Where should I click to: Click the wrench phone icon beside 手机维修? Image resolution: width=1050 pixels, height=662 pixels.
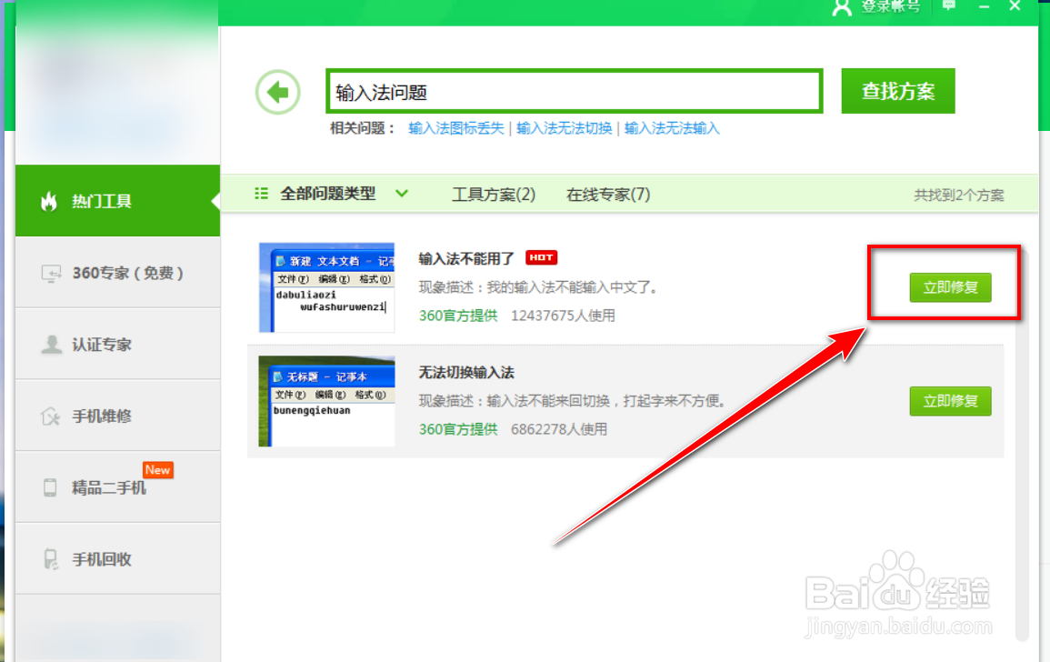[x=50, y=416]
